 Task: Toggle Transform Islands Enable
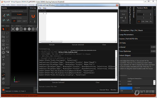coord(19,14)
